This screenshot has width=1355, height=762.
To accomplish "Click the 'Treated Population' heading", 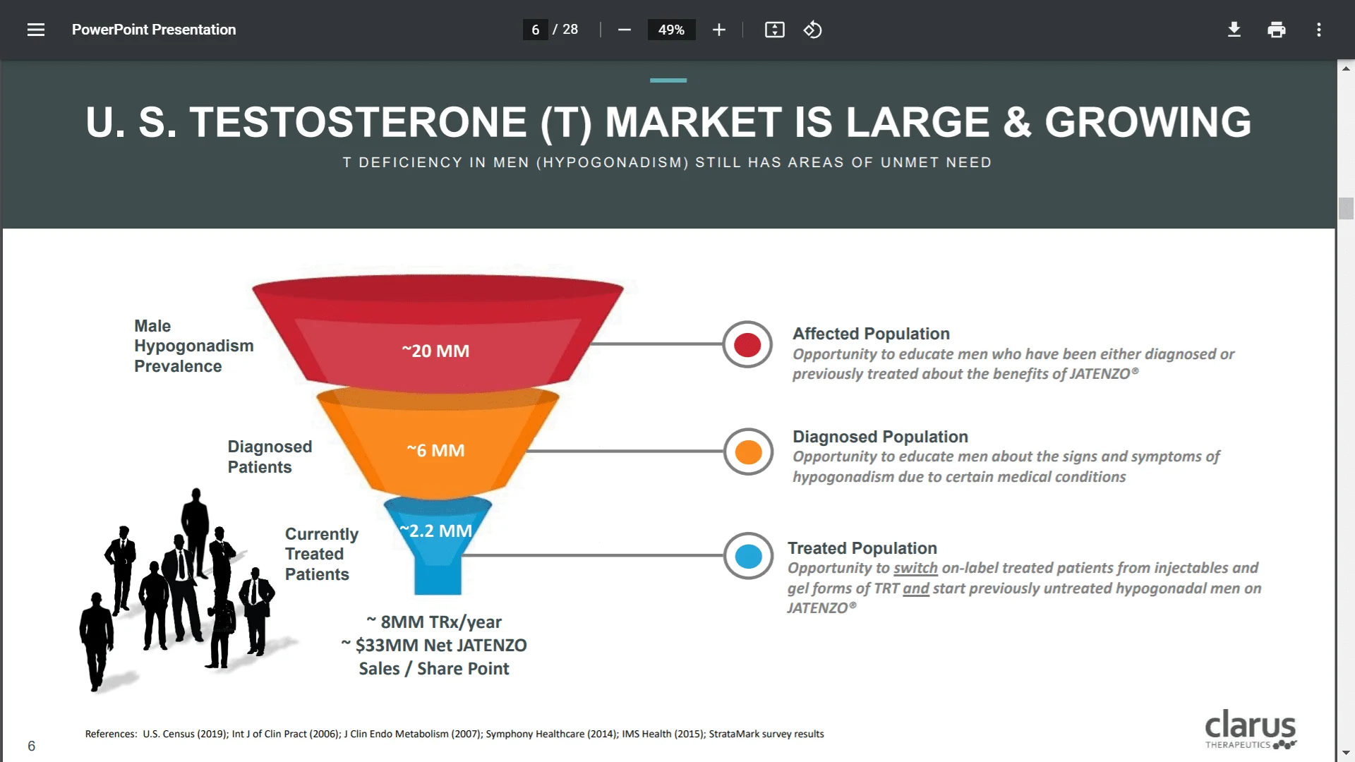I will pos(862,548).
